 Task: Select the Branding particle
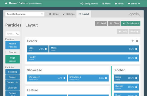tap(13, 72)
